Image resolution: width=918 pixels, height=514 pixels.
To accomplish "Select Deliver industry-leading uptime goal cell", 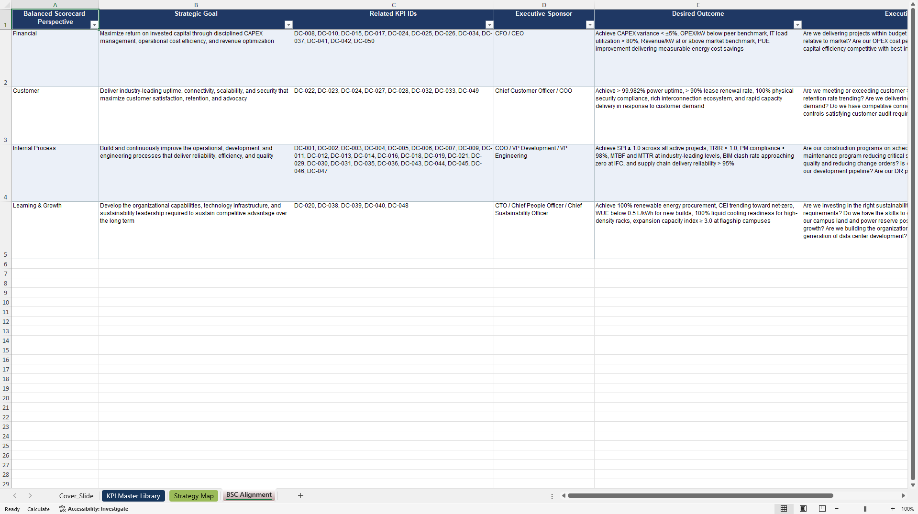I will point(196,116).
